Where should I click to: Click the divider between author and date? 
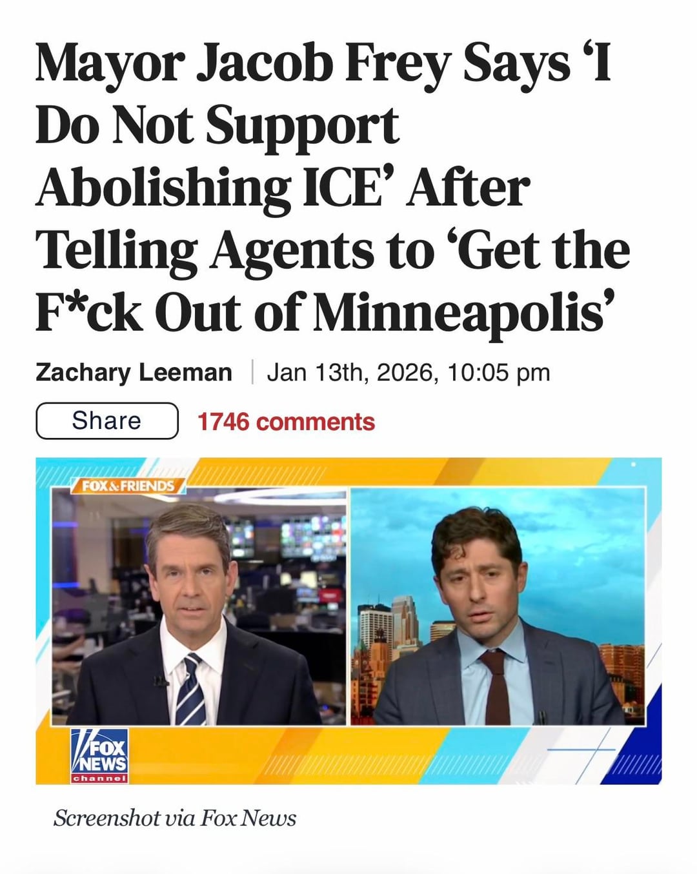click(251, 372)
